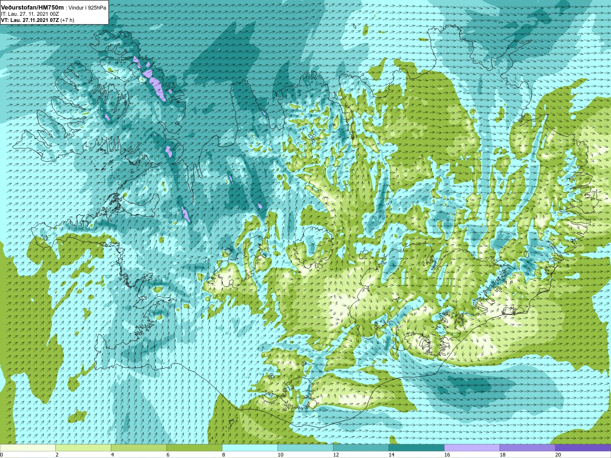Click the '(+7 h)' forecast offset text
Screen dimensions: 611x458
(67, 20)
